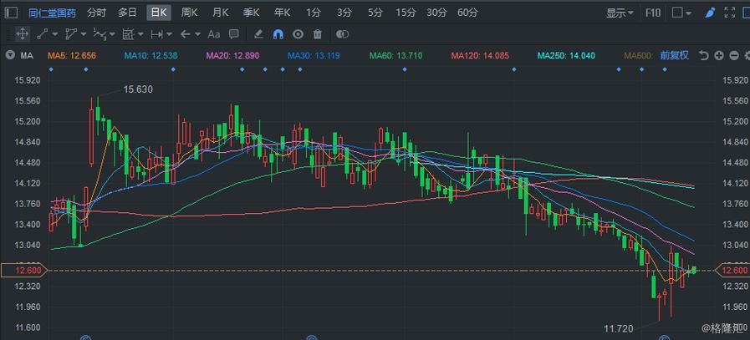The height and width of the screenshot is (340, 750).
Task: Toggle 前复权 price adjustment
Action: click(x=675, y=55)
